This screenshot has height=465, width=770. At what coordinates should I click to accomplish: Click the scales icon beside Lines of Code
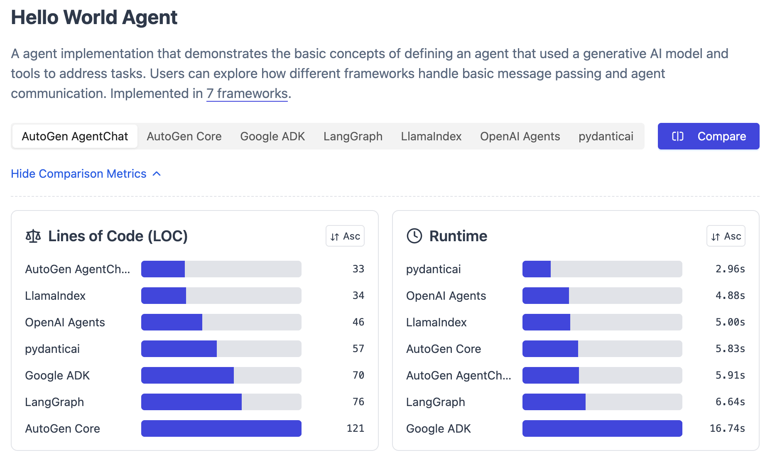[x=33, y=236]
